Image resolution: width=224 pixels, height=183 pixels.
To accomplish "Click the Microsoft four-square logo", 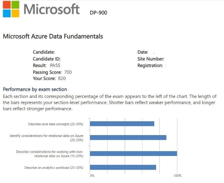I will coord(11,9).
